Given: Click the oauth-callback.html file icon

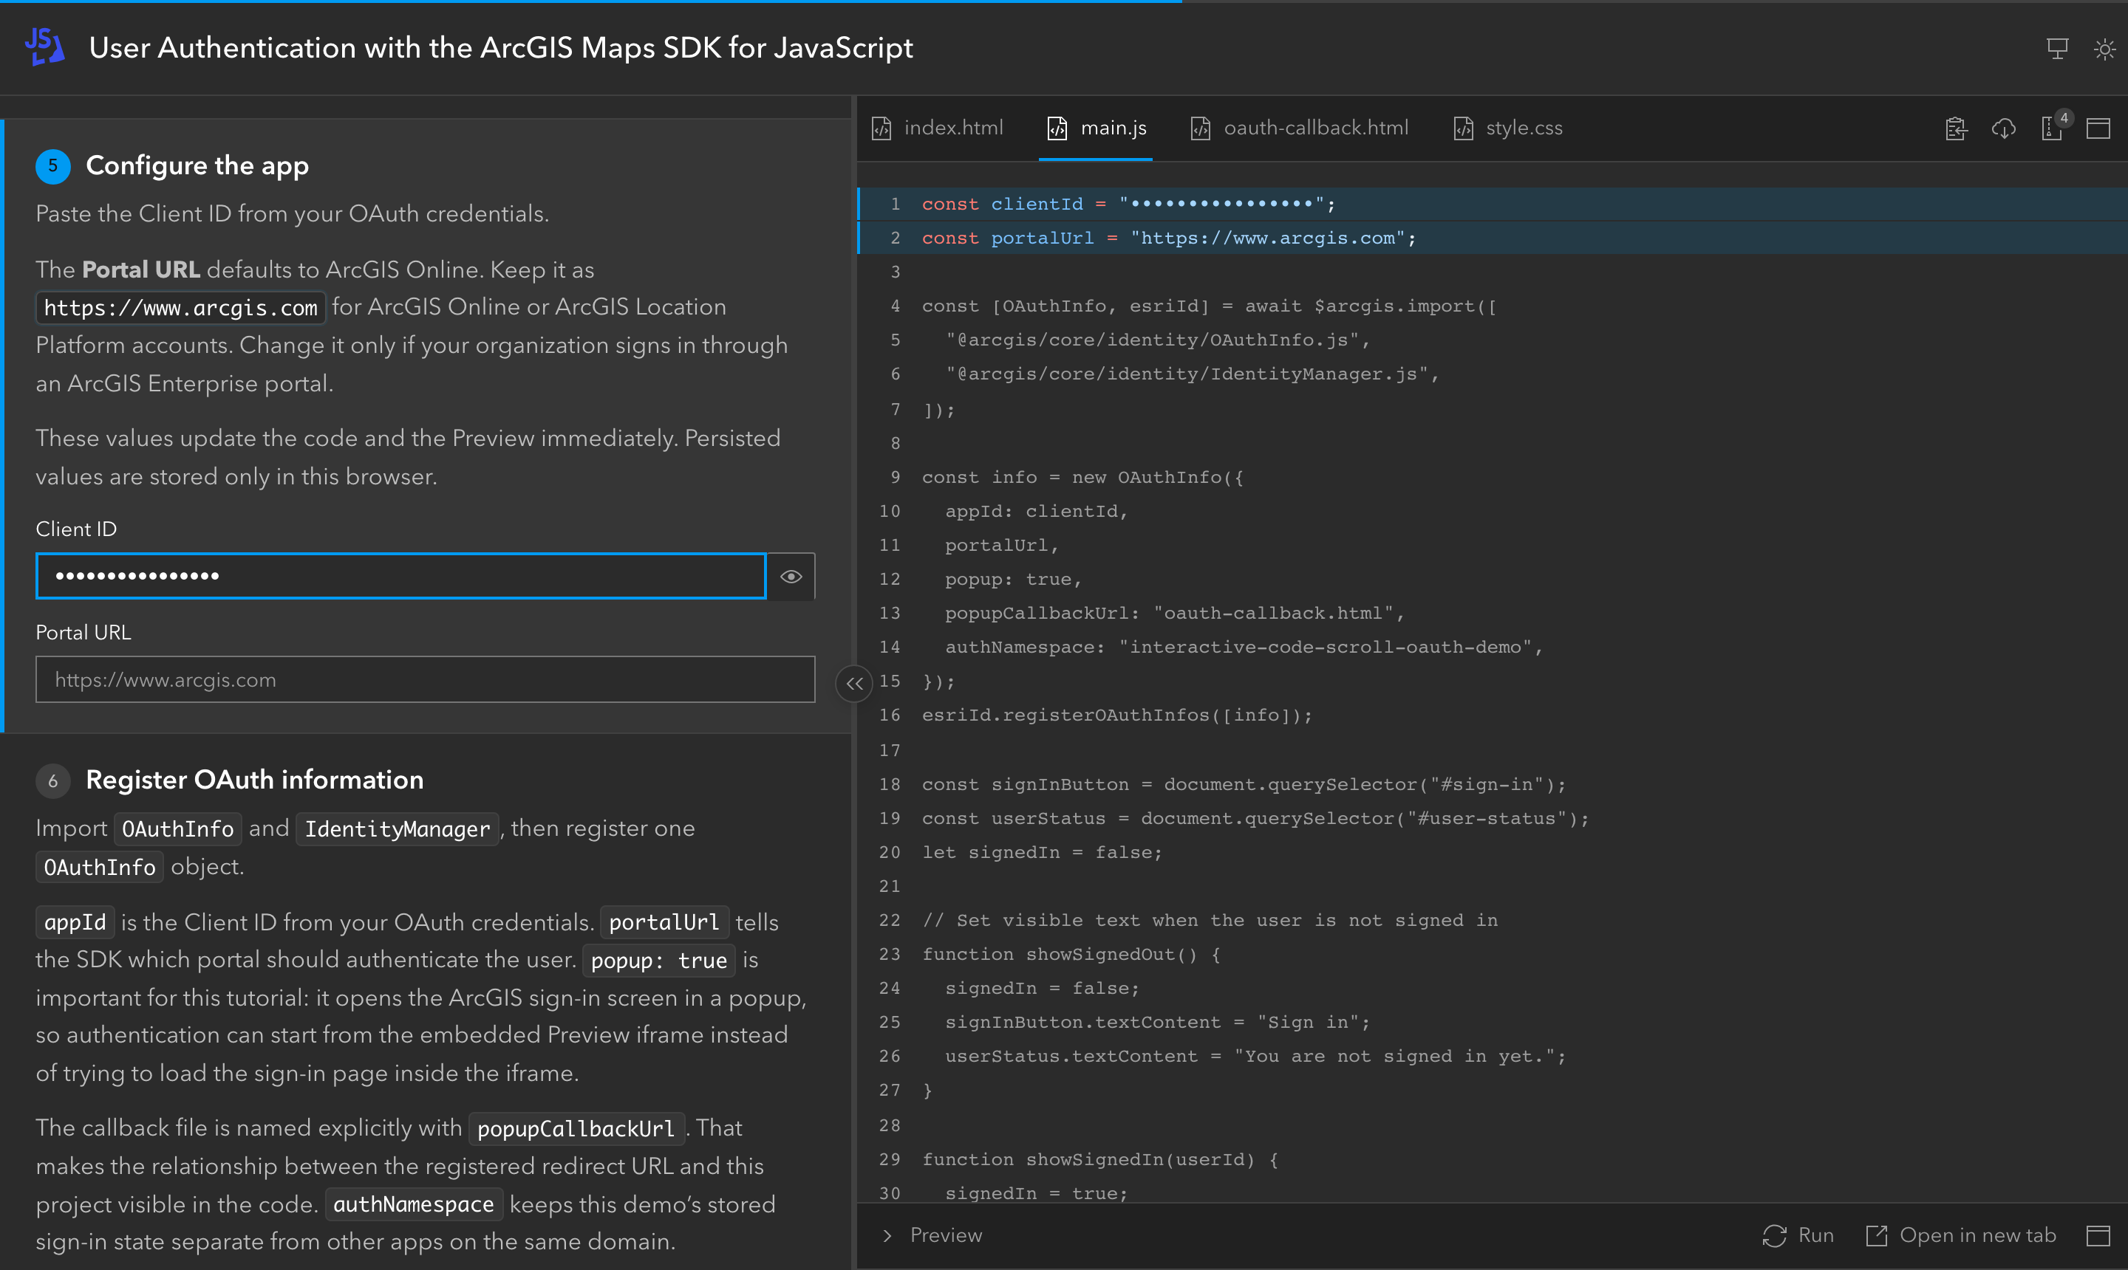Looking at the screenshot, I should tap(1201, 128).
